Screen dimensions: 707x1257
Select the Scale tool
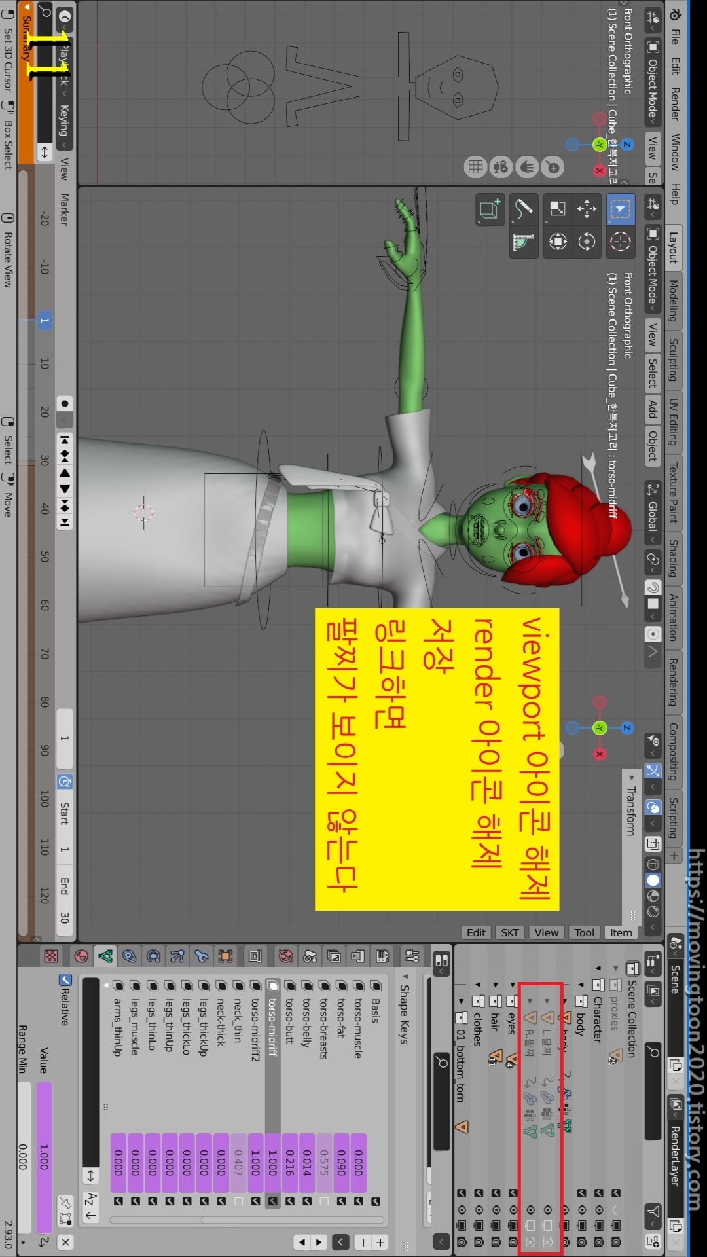[558, 209]
